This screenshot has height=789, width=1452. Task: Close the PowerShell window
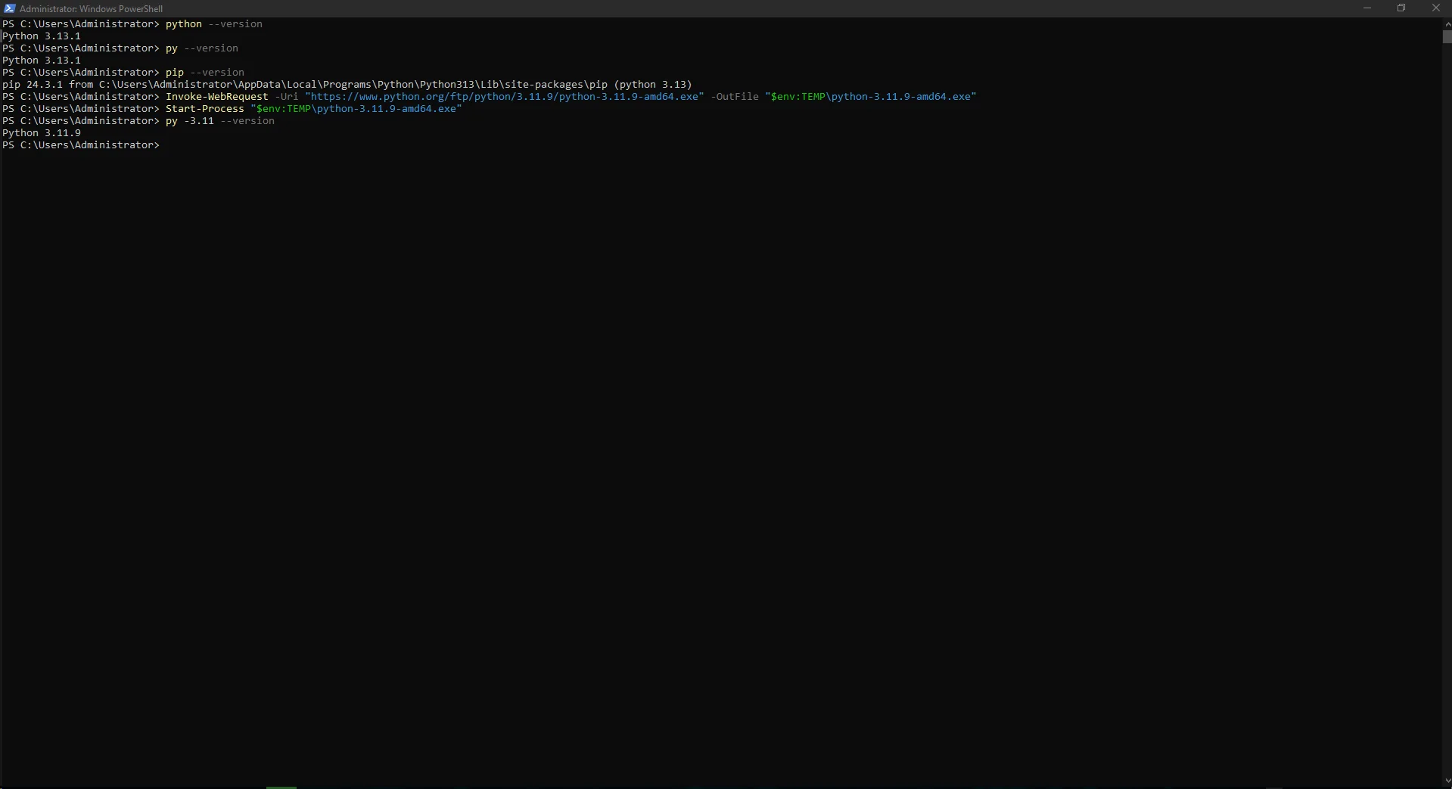pos(1435,8)
